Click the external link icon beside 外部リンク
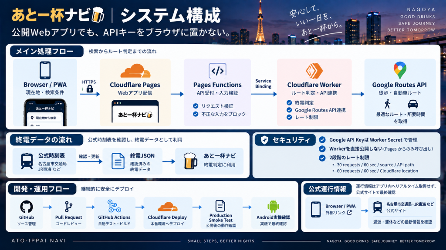 pyautogui.click(x=350, y=212)
